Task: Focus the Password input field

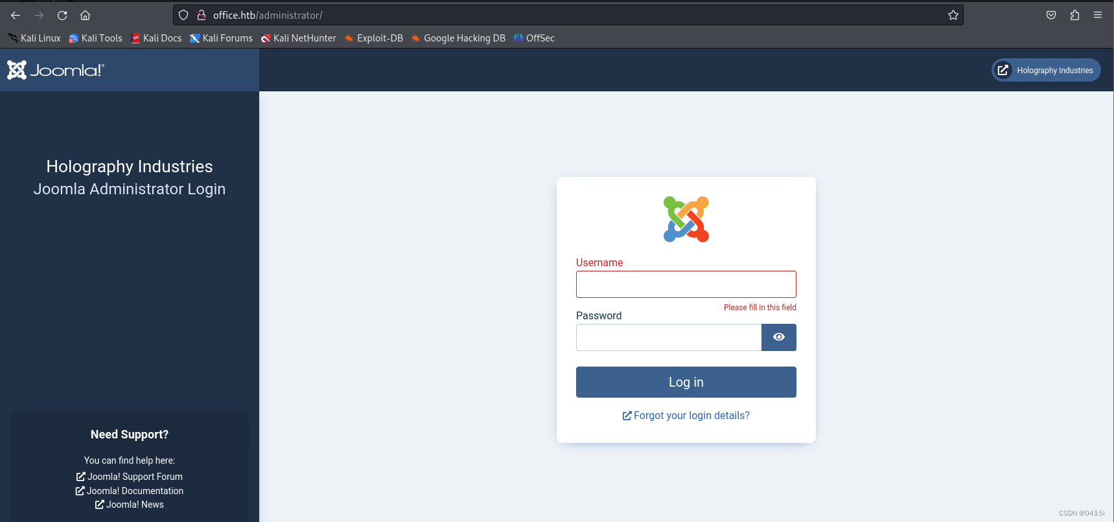Action: click(x=669, y=337)
